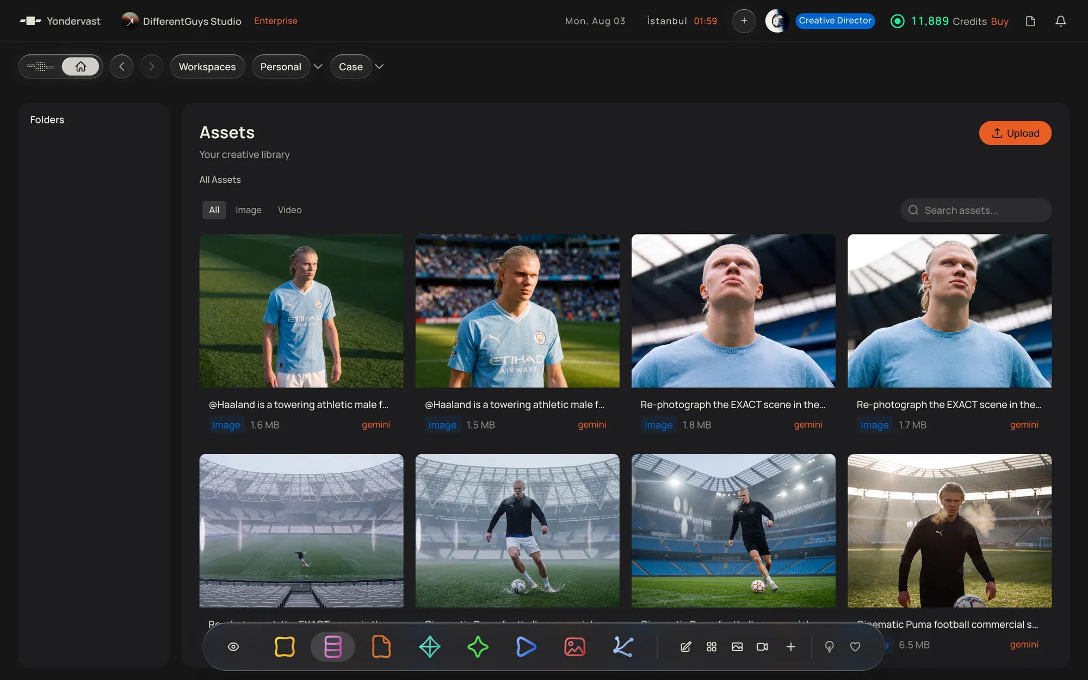1088x680 pixels.
Task: Open the Puma commercial sunlit thumbnail
Action: [x=949, y=530]
